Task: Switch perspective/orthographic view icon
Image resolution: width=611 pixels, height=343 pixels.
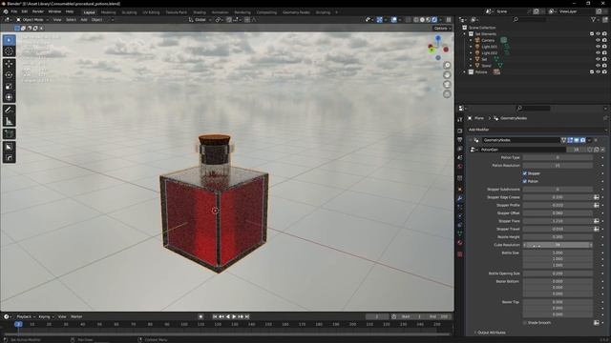Action: click(447, 94)
